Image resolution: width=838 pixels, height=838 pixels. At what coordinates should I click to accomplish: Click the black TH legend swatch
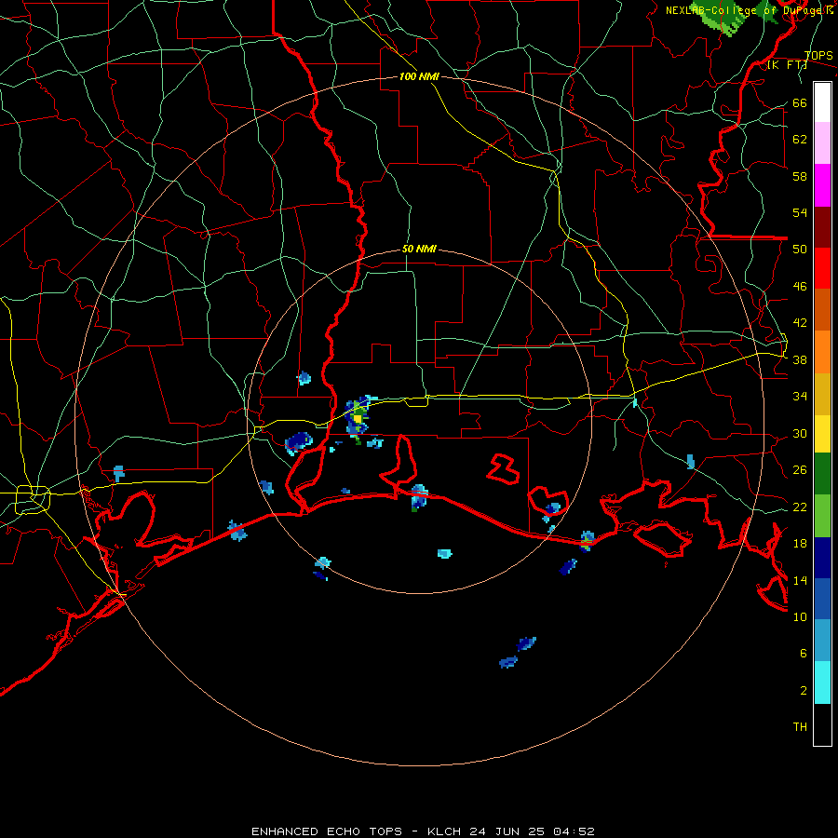coord(822,724)
